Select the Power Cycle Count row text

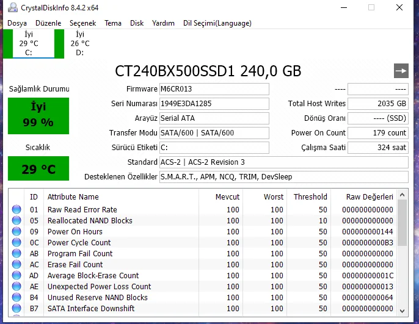coord(79,243)
